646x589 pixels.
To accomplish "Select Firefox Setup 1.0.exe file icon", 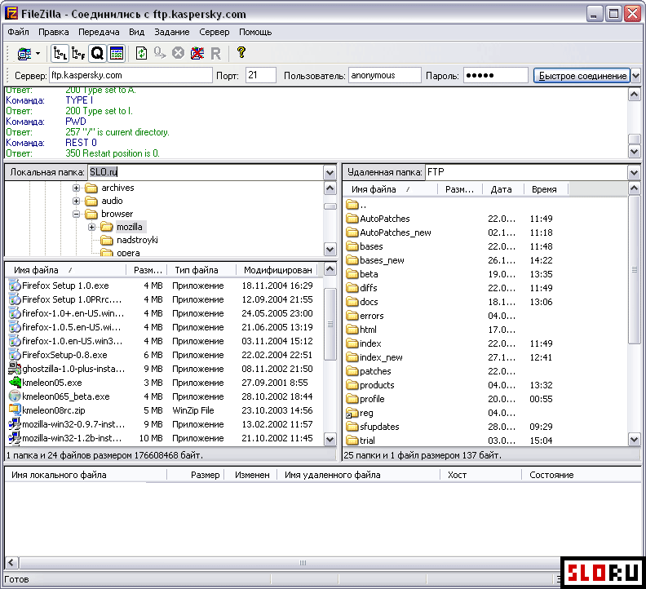I will (15, 286).
